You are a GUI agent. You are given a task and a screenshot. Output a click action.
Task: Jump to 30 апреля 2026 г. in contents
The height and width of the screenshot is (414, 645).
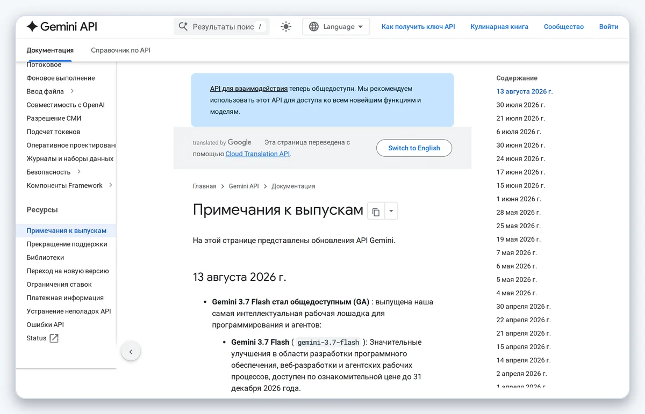click(x=524, y=307)
